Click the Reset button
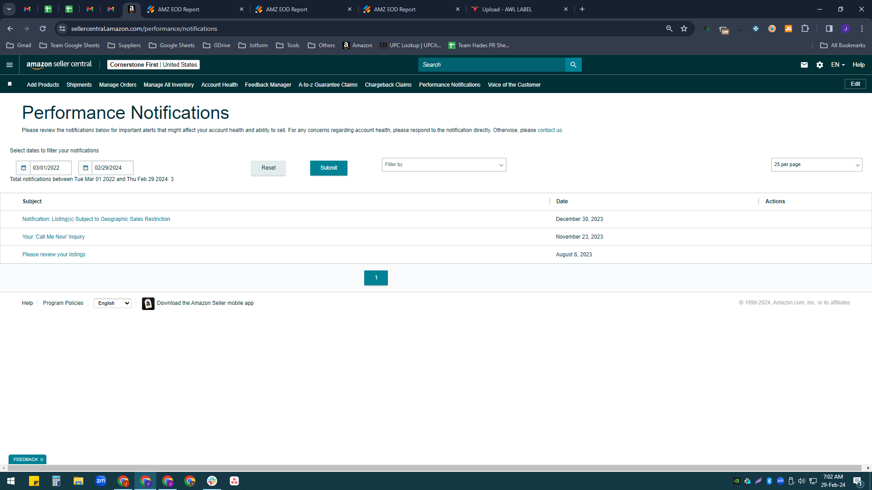The image size is (872, 490). 268,168
